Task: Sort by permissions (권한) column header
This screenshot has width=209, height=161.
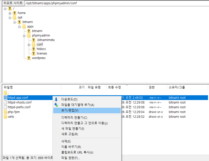Action: click(157, 87)
